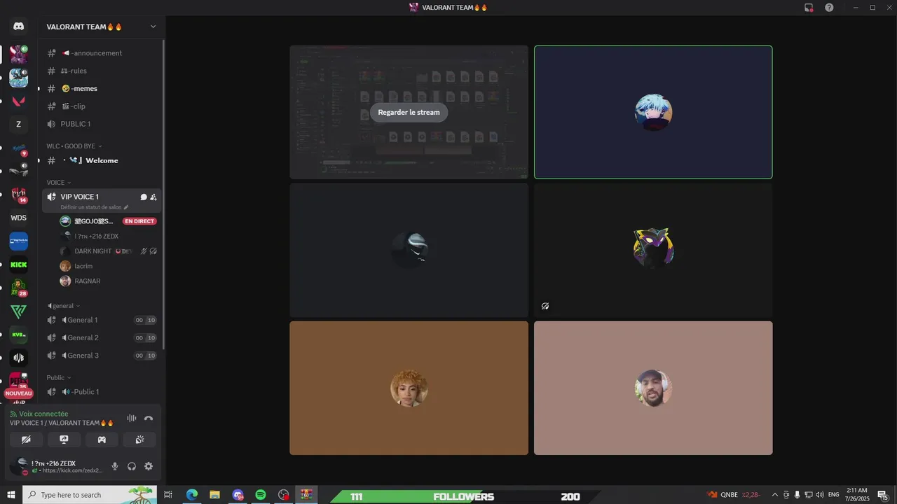Open the memes channel
Viewport: 897px width, 504px height.
click(102, 89)
